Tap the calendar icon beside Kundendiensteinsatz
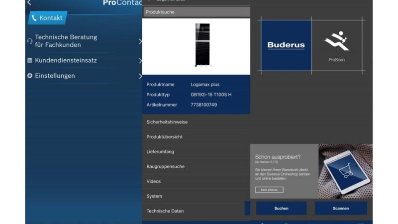The width and height of the screenshot is (398, 224). 30,60
